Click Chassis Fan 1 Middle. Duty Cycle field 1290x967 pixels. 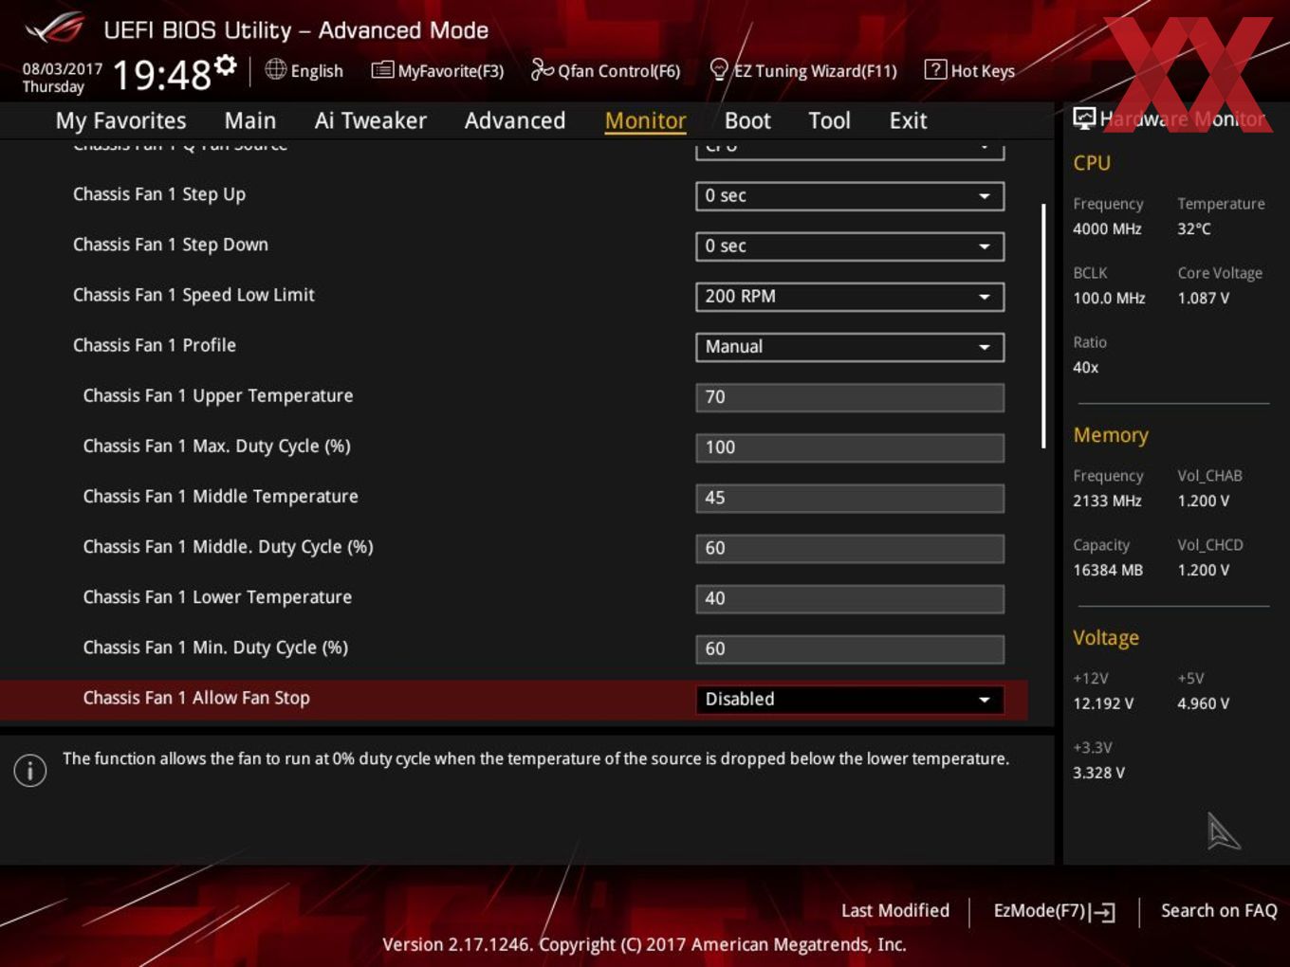tap(850, 548)
